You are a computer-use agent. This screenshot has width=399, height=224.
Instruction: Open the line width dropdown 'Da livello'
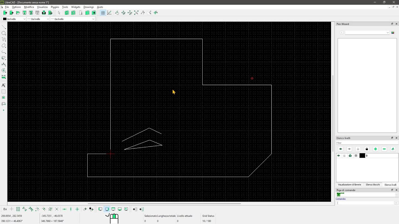coord(38,19)
